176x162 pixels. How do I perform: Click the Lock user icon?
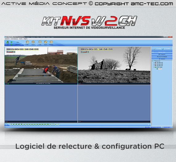(x=8, y=42)
